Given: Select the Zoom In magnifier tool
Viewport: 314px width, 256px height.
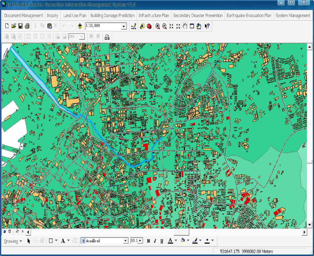Looking at the screenshot, I should point(157,26).
